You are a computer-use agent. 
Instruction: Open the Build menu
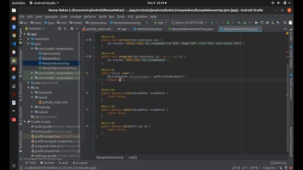pyautogui.click(x=103, y=17)
